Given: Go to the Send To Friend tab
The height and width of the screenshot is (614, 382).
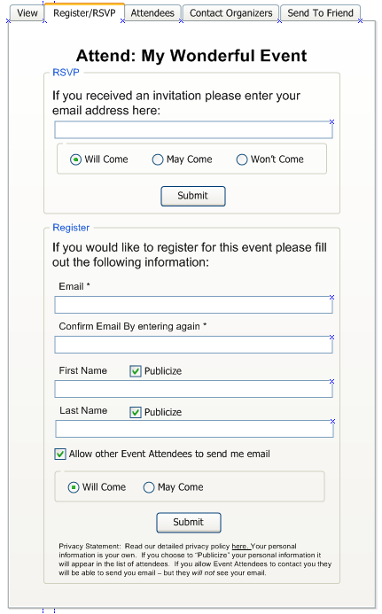Looking at the screenshot, I should tap(320, 13).
